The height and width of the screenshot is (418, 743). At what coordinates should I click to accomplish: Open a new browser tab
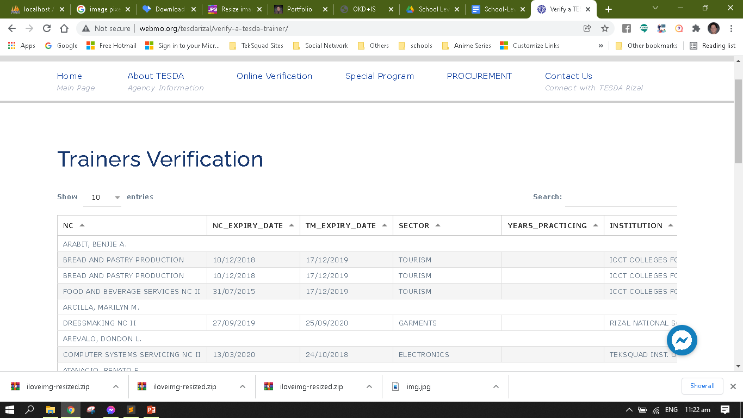[608, 9]
